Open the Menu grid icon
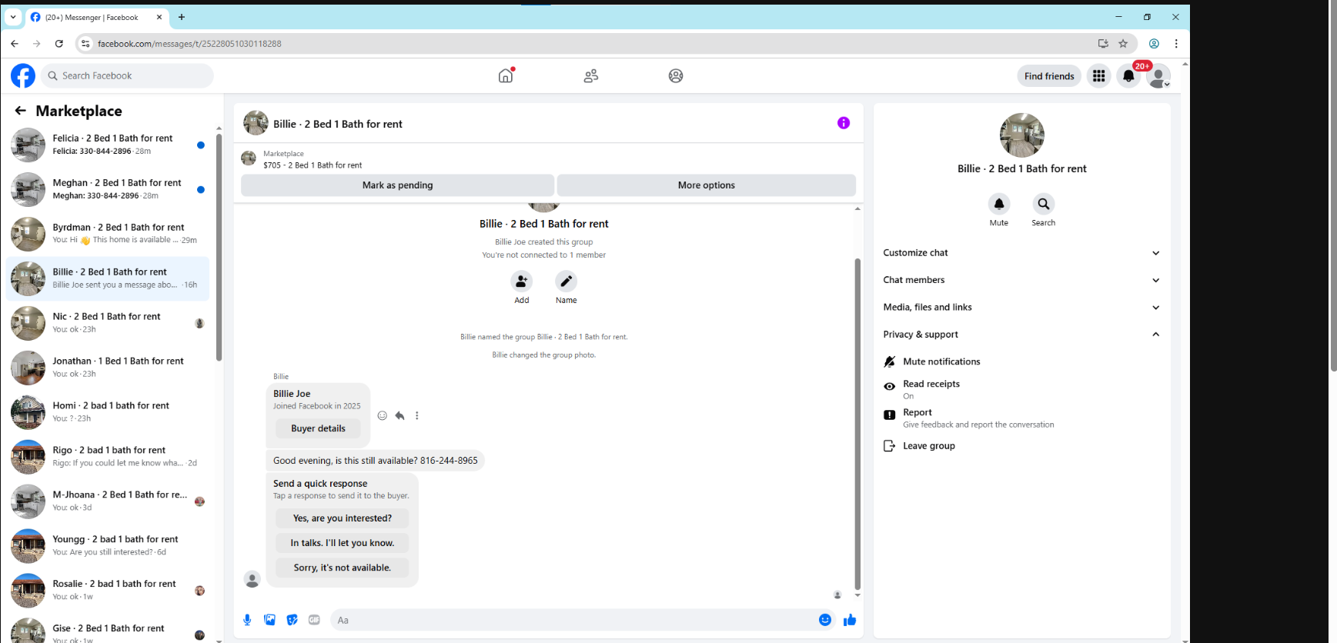Image resolution: width=1337 pixels, height=643 pixels. 1098,75
